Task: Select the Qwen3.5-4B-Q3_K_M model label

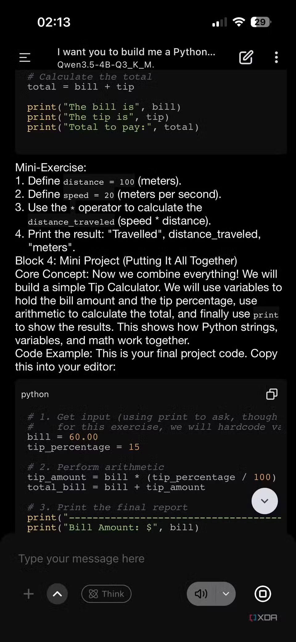Action: click(105, 65)
